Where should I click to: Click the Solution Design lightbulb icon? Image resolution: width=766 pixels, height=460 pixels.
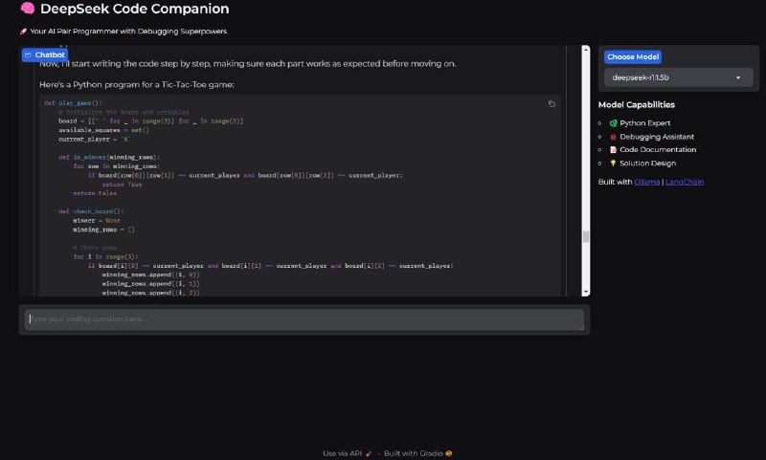tap(613, 164)
